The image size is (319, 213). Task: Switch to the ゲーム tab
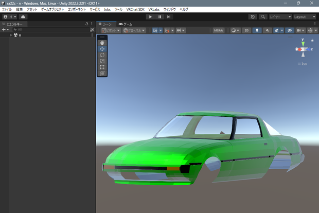click(126, 24)
